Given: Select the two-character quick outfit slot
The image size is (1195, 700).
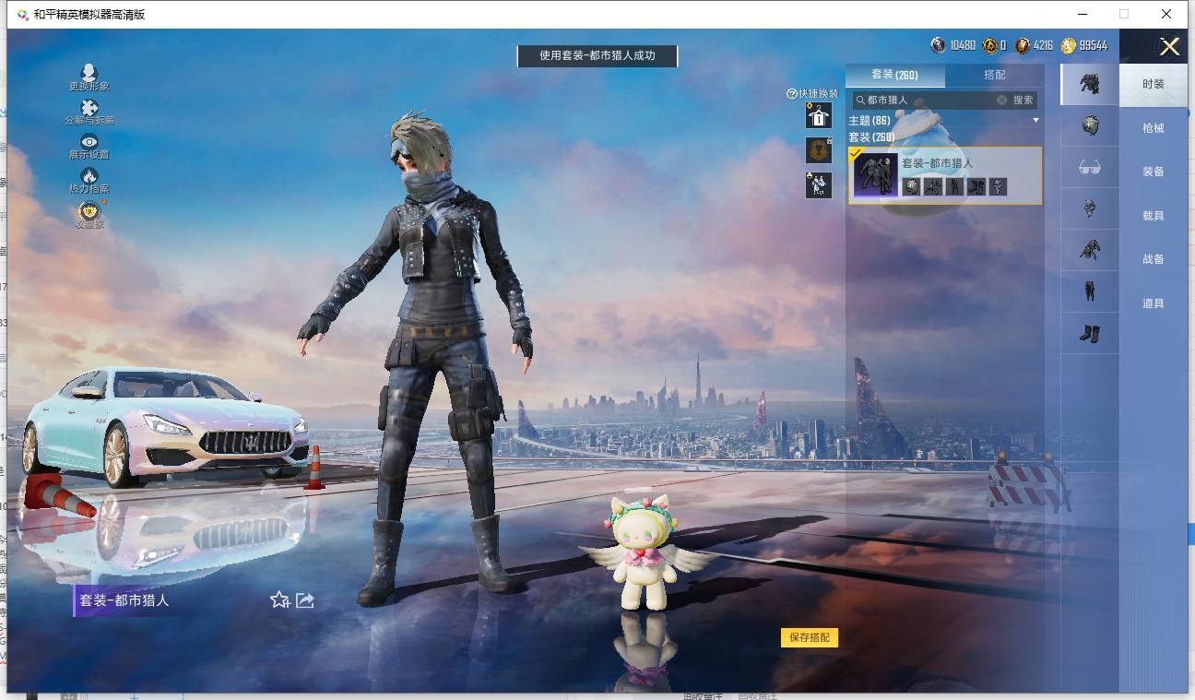Looking at the screenshot, I should [x=819, y=185].
